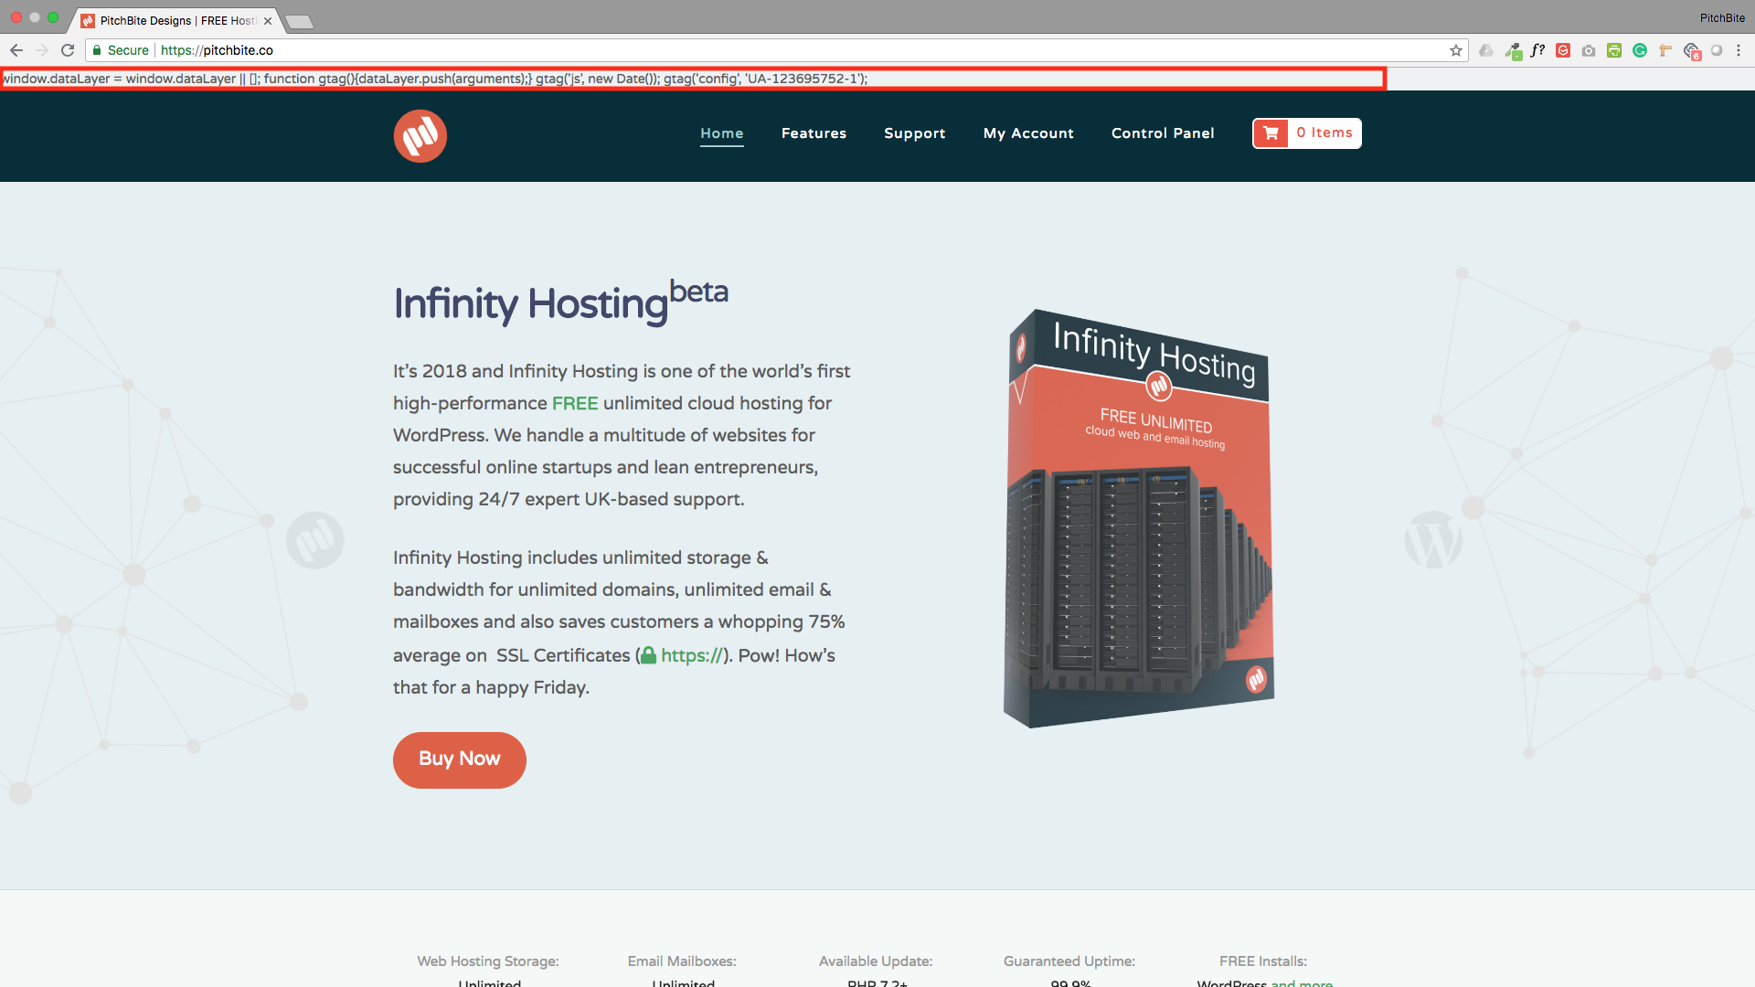
Task: Click the bookmark star in address bar
Action: [1455, 50]
